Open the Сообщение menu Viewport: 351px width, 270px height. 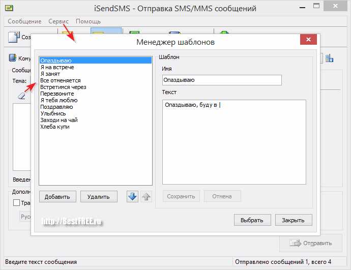click(24, 21)
